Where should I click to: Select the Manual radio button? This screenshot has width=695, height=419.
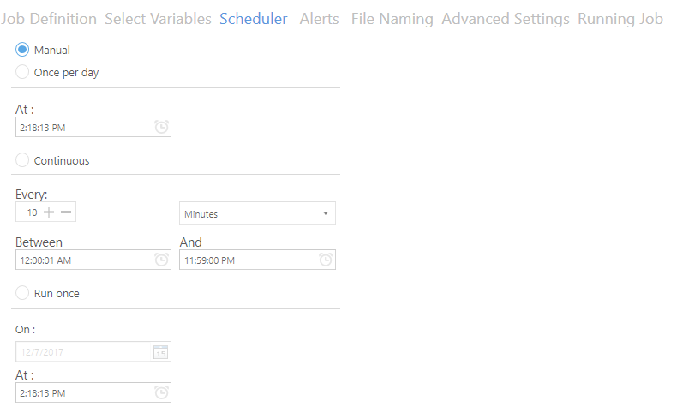pos(22,50)
